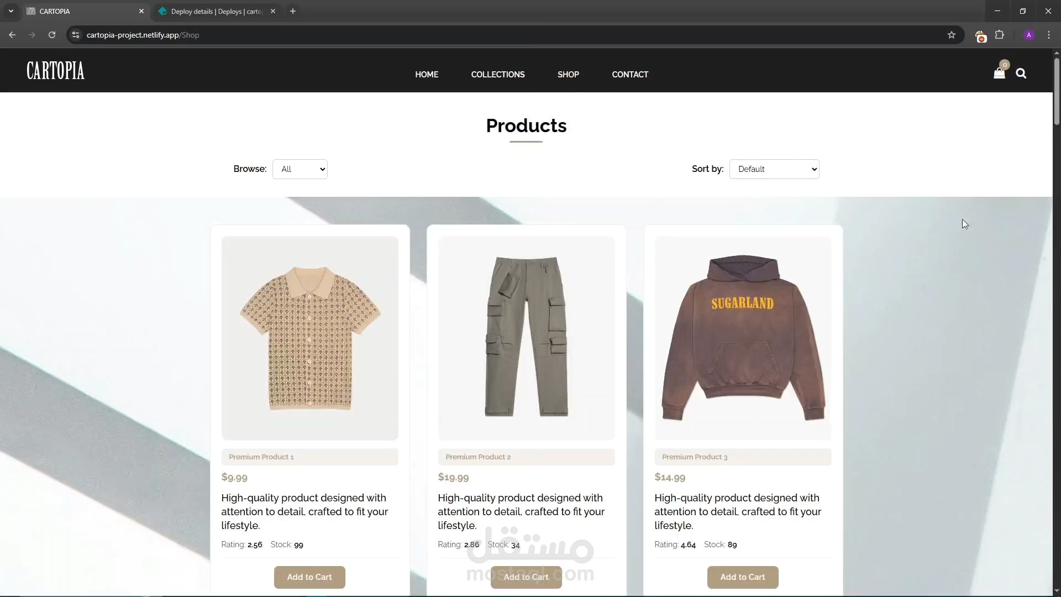Open a new browser tab
This screenshot has height=597, width=1061.
click(x=293, y=11)
